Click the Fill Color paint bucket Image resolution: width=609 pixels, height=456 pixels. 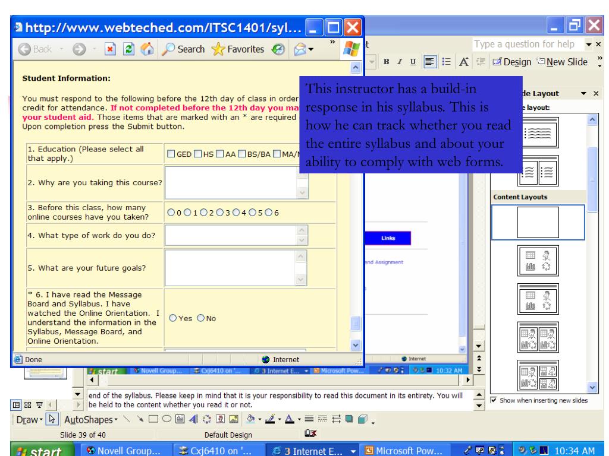point(250,419)
